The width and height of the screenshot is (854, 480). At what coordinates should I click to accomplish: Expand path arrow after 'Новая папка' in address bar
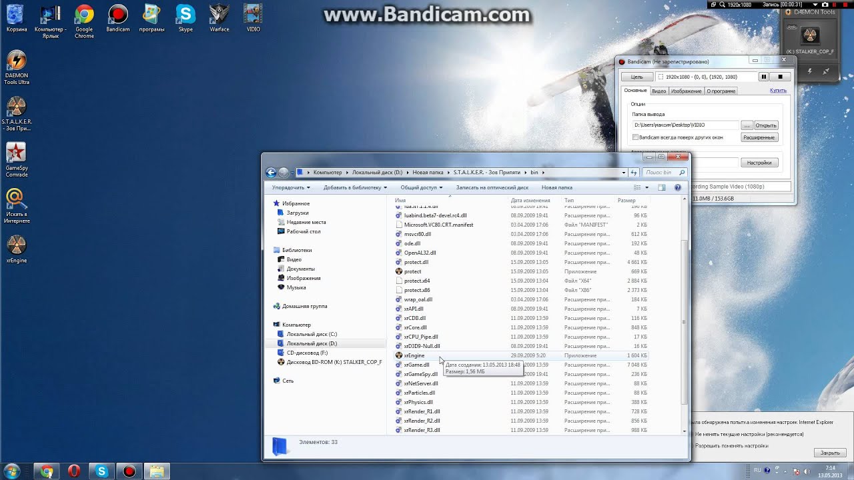448,172
